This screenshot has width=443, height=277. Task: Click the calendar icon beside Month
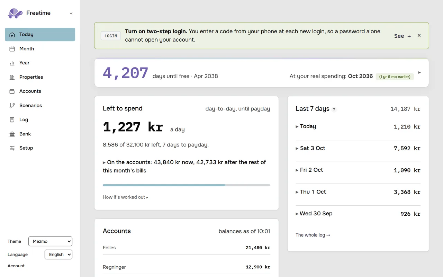[x=12, y=49]
